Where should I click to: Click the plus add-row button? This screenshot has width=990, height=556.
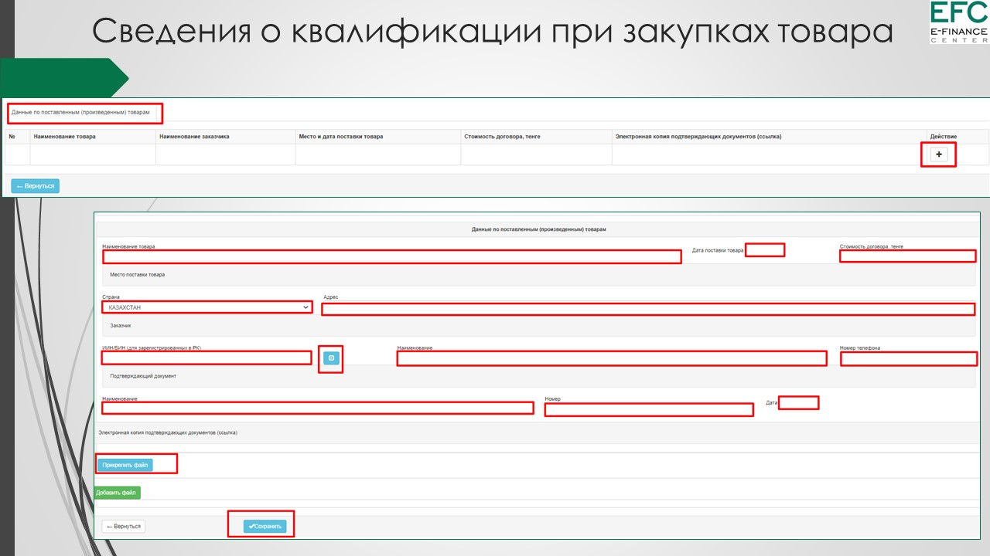click(939, 154)
